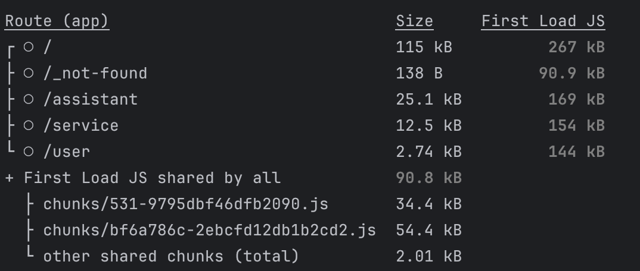Select the /service route text
640x271 pixels.
click(80, 126)
